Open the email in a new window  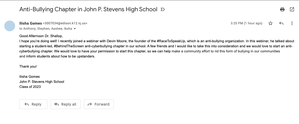point(292,9)
